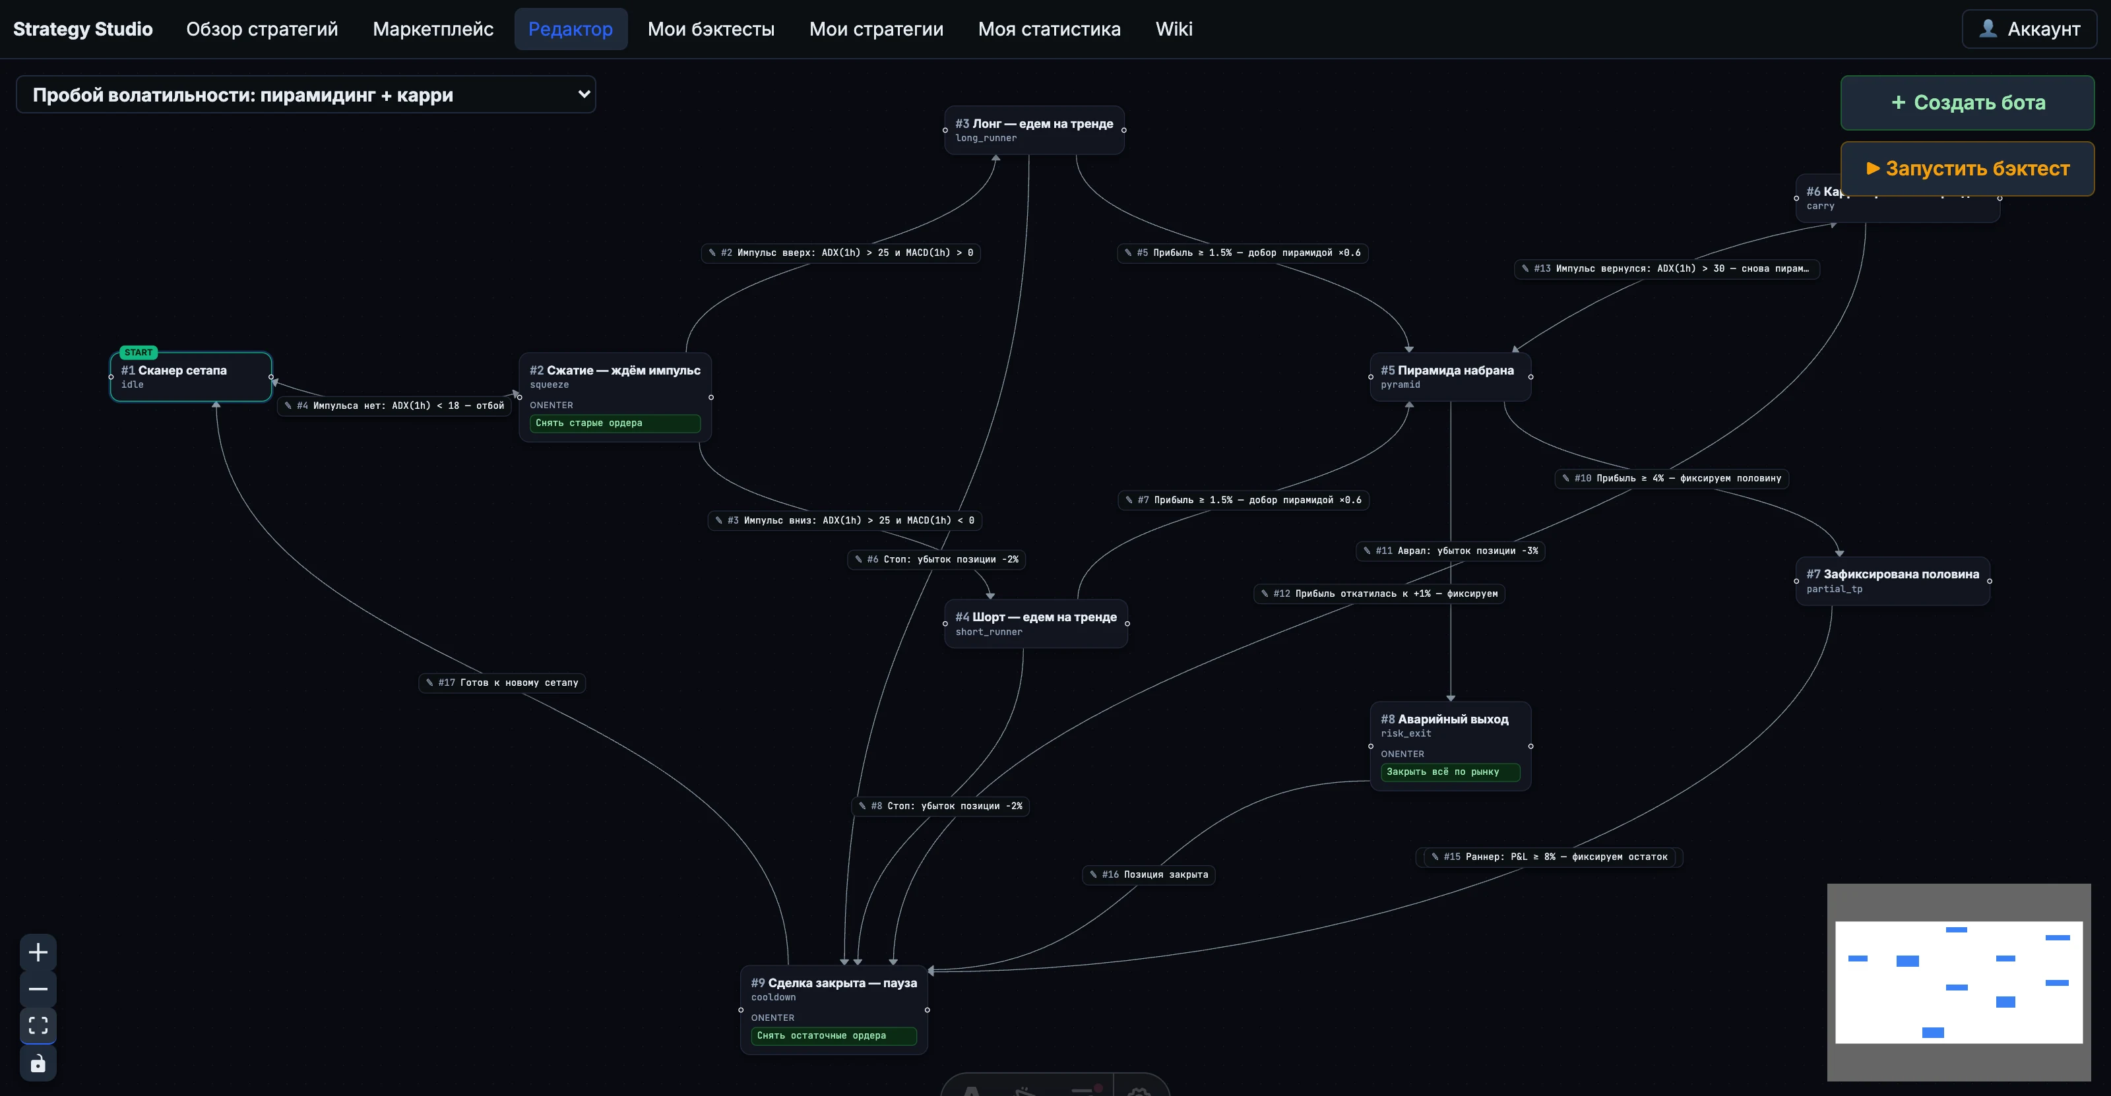Click the minimap overview panel

[x=1959, y=982]
